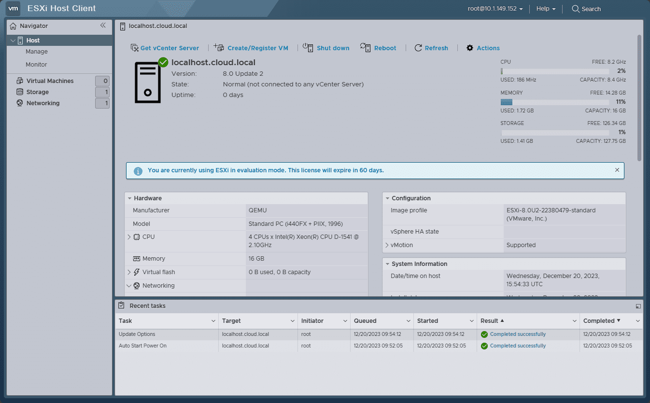Open Storage in the Navigator

[x=37, y=92]
